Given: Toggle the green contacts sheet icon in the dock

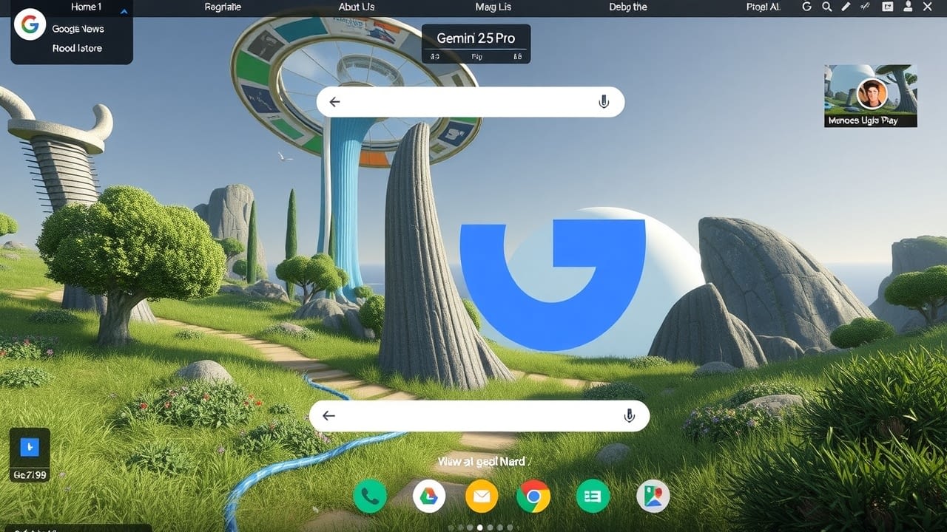Looking at the screenshot, I should click(x=592, y=496).
